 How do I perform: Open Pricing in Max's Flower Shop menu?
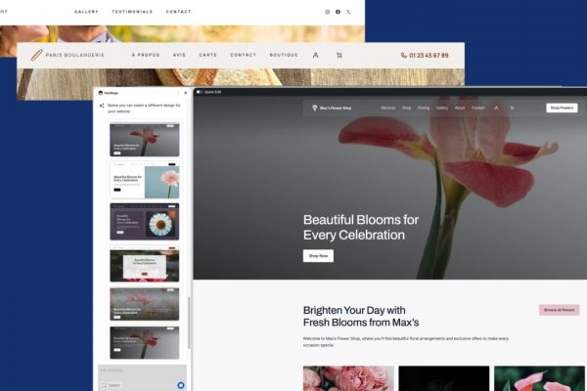[x=424, y=108]
